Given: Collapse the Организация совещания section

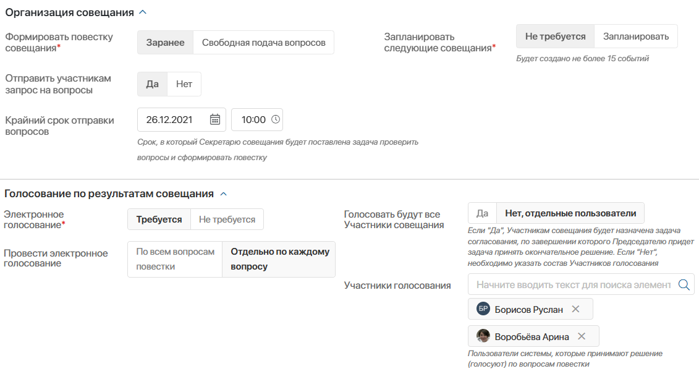Looking at the screenshot, I should (143, 12).
